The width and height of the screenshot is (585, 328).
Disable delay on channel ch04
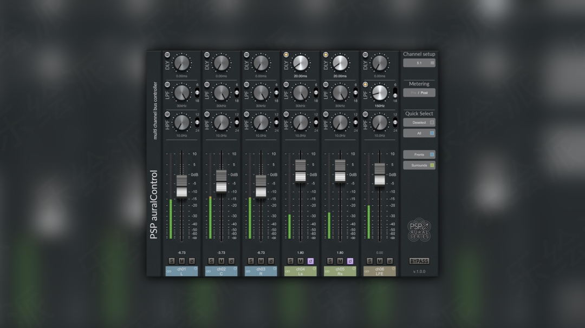click(286, 55)
